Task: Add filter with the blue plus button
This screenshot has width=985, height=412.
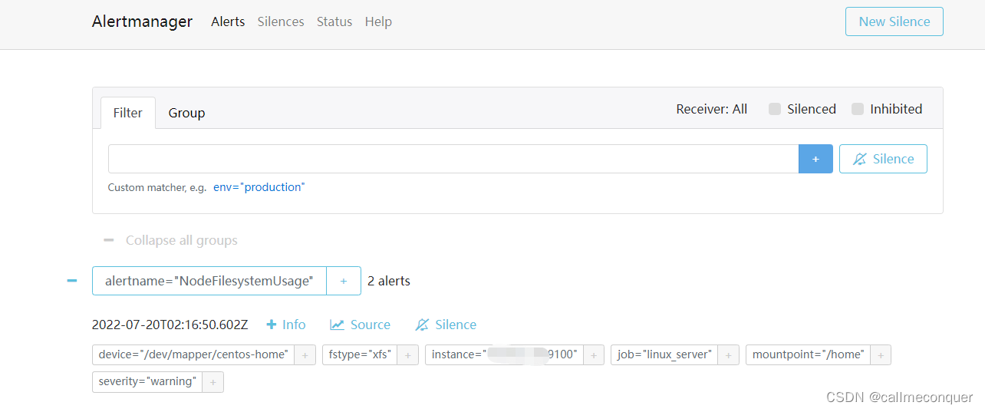Action: click(x=815, y=159)
